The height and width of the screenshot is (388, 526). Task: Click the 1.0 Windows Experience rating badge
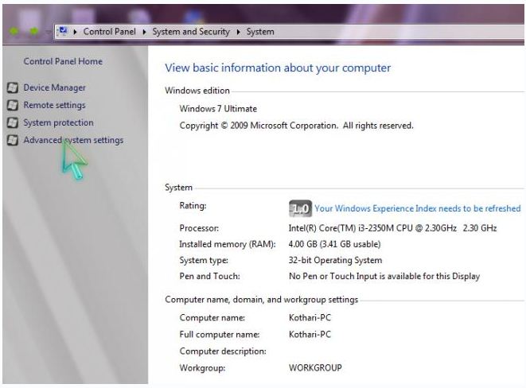pyautogui.click(x=300, y=208)
